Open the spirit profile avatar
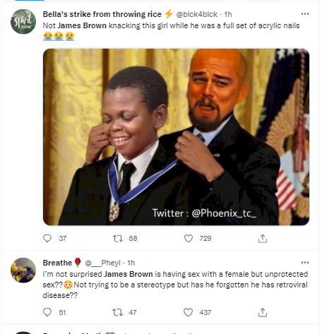Screen dimensions: 322x334 point(23,22)
